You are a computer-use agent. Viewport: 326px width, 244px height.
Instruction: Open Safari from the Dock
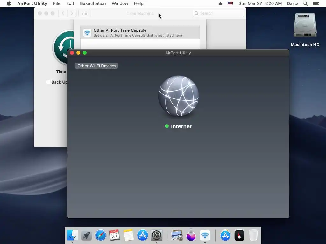100,235
